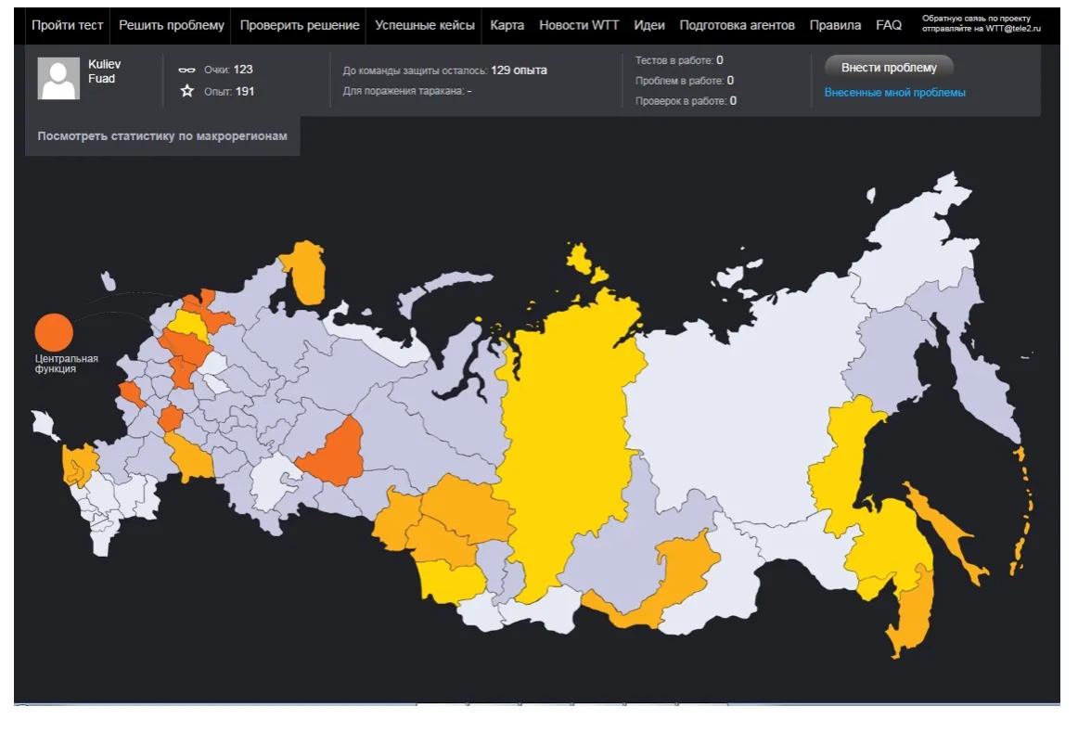Image resolution: width=1078 pixels, height=732 pixels.
Task: Click the star icon next to Опыт
Action: 186,91
